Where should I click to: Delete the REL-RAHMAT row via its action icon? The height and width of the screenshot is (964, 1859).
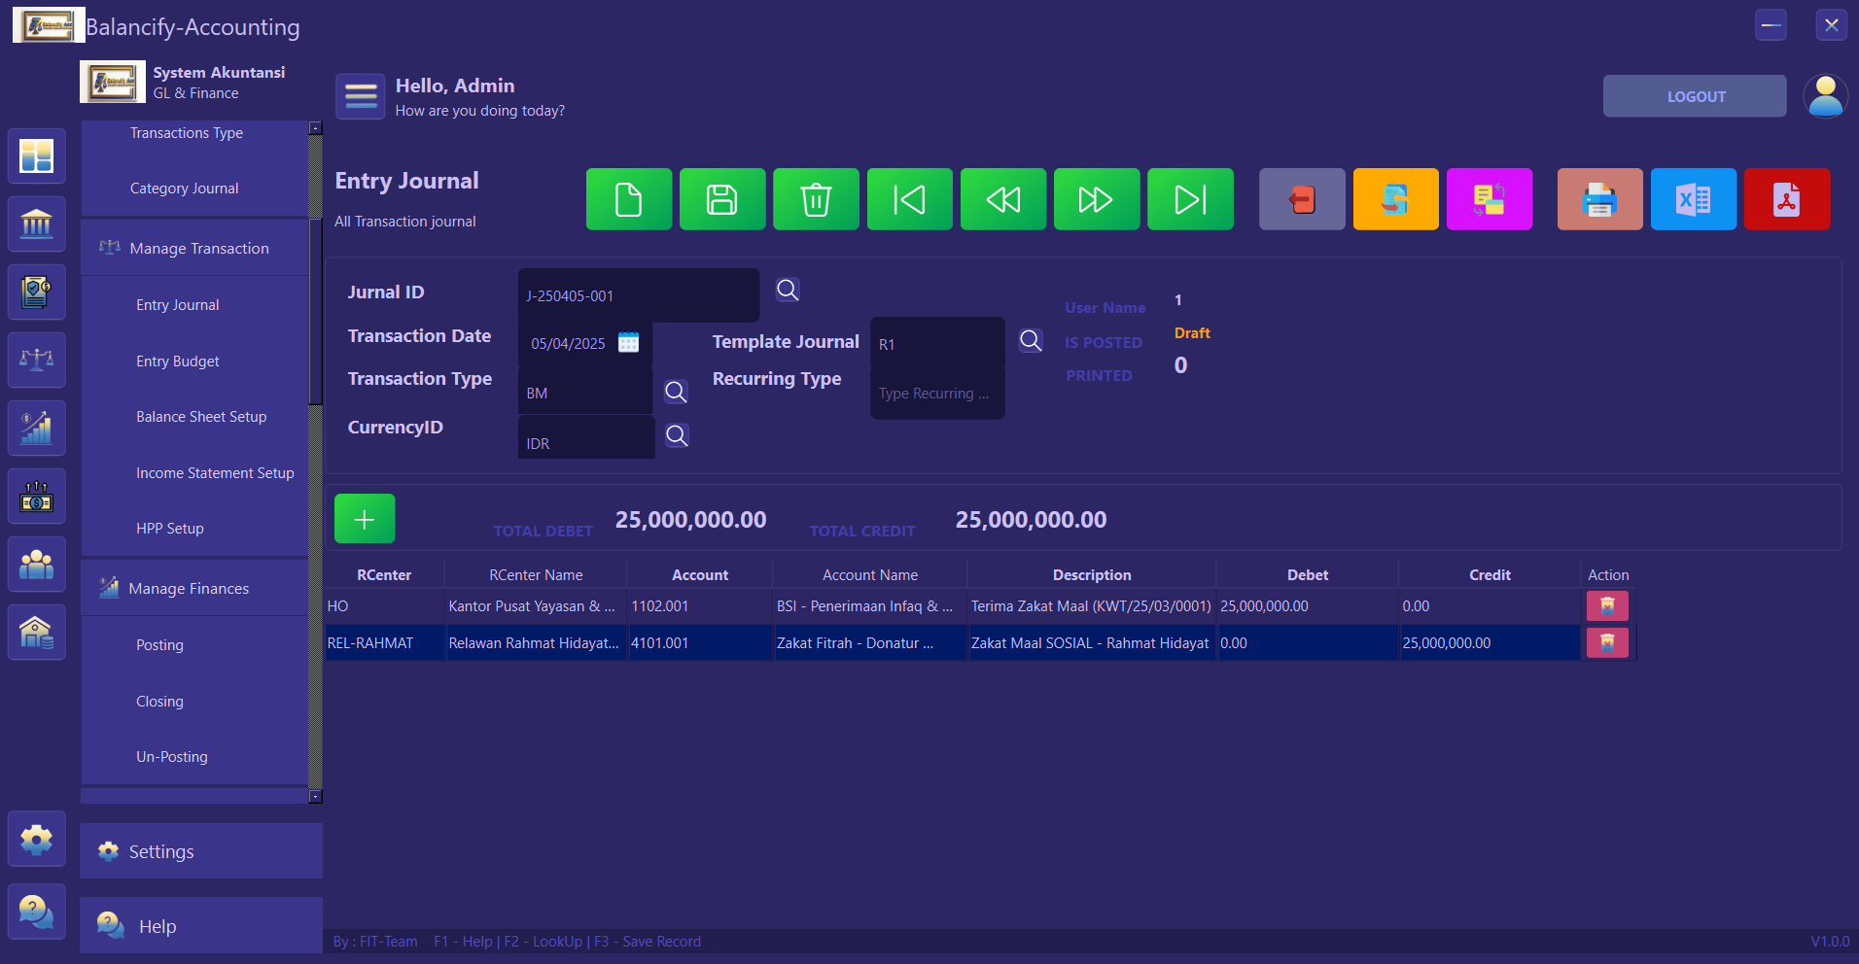pyautogui.click(x=1607, y=643)
